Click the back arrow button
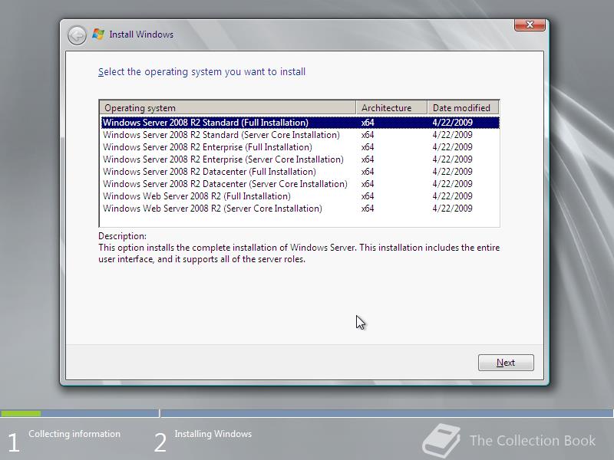614x460 pixels. click(77, 35)
